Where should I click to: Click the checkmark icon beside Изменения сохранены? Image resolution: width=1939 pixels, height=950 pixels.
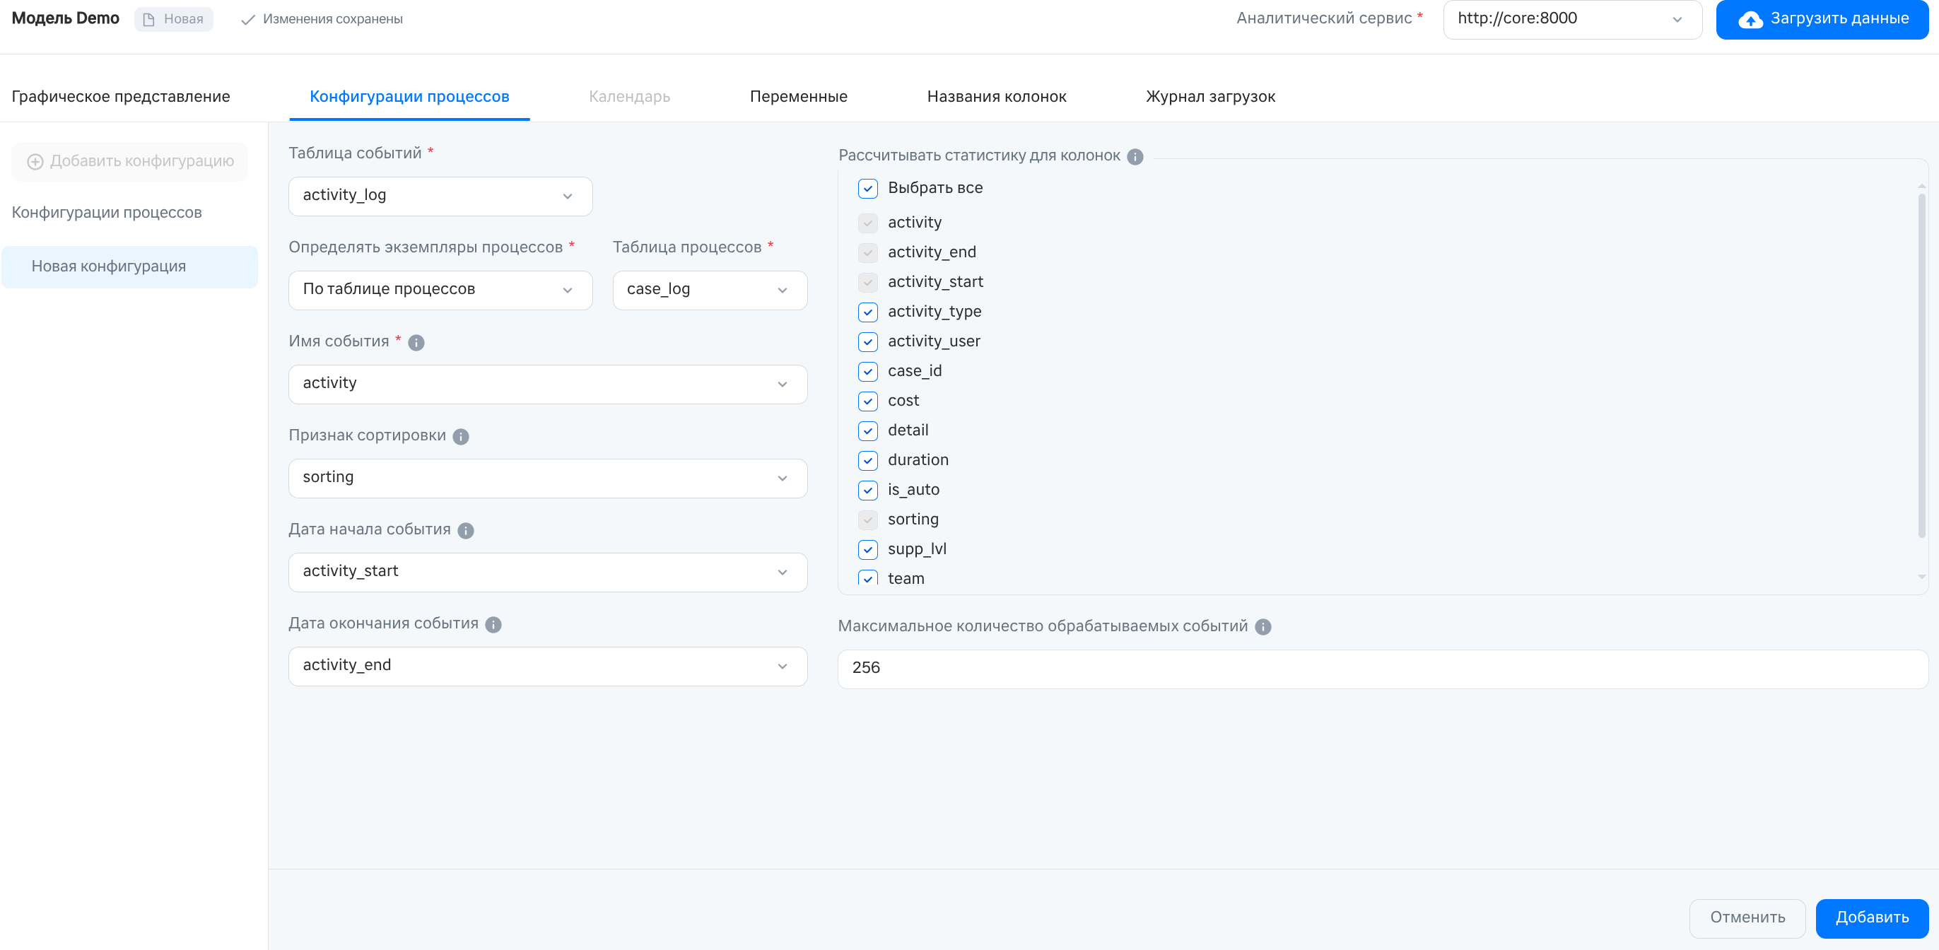(x=247, y=20)
